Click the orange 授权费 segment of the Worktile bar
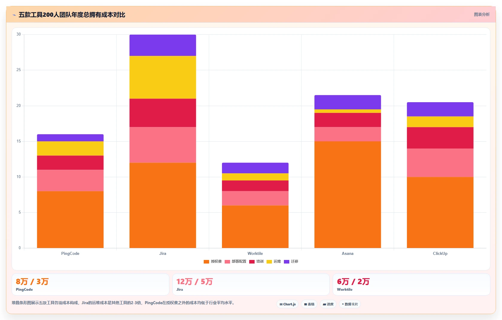The width and height of the screenshot is (502, 320). [x=255, y=227]
